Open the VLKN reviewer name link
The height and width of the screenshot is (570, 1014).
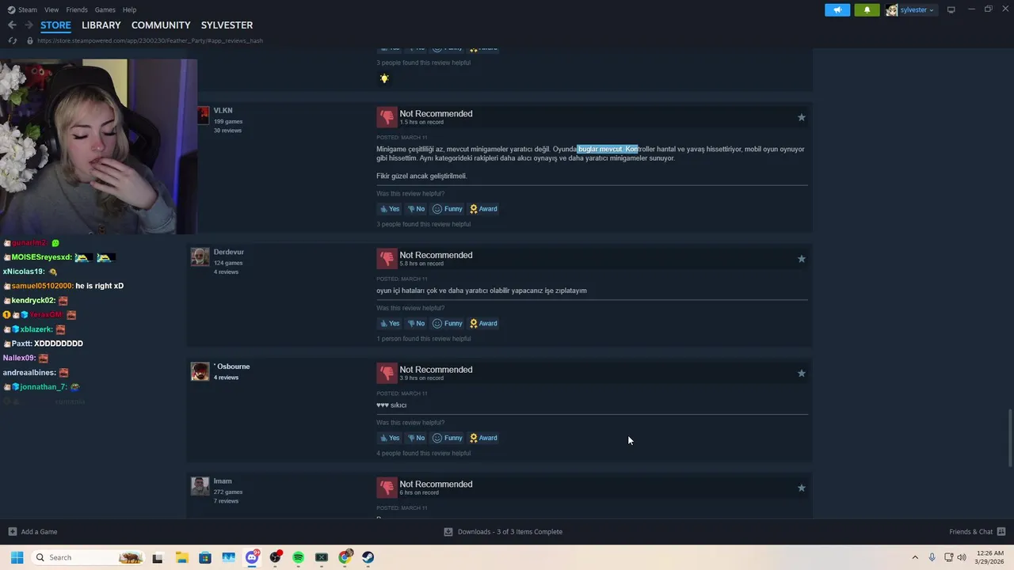click(x=223, y=111)
